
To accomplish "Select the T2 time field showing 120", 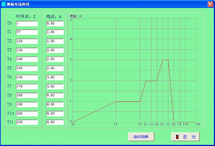I will [27, 41].
